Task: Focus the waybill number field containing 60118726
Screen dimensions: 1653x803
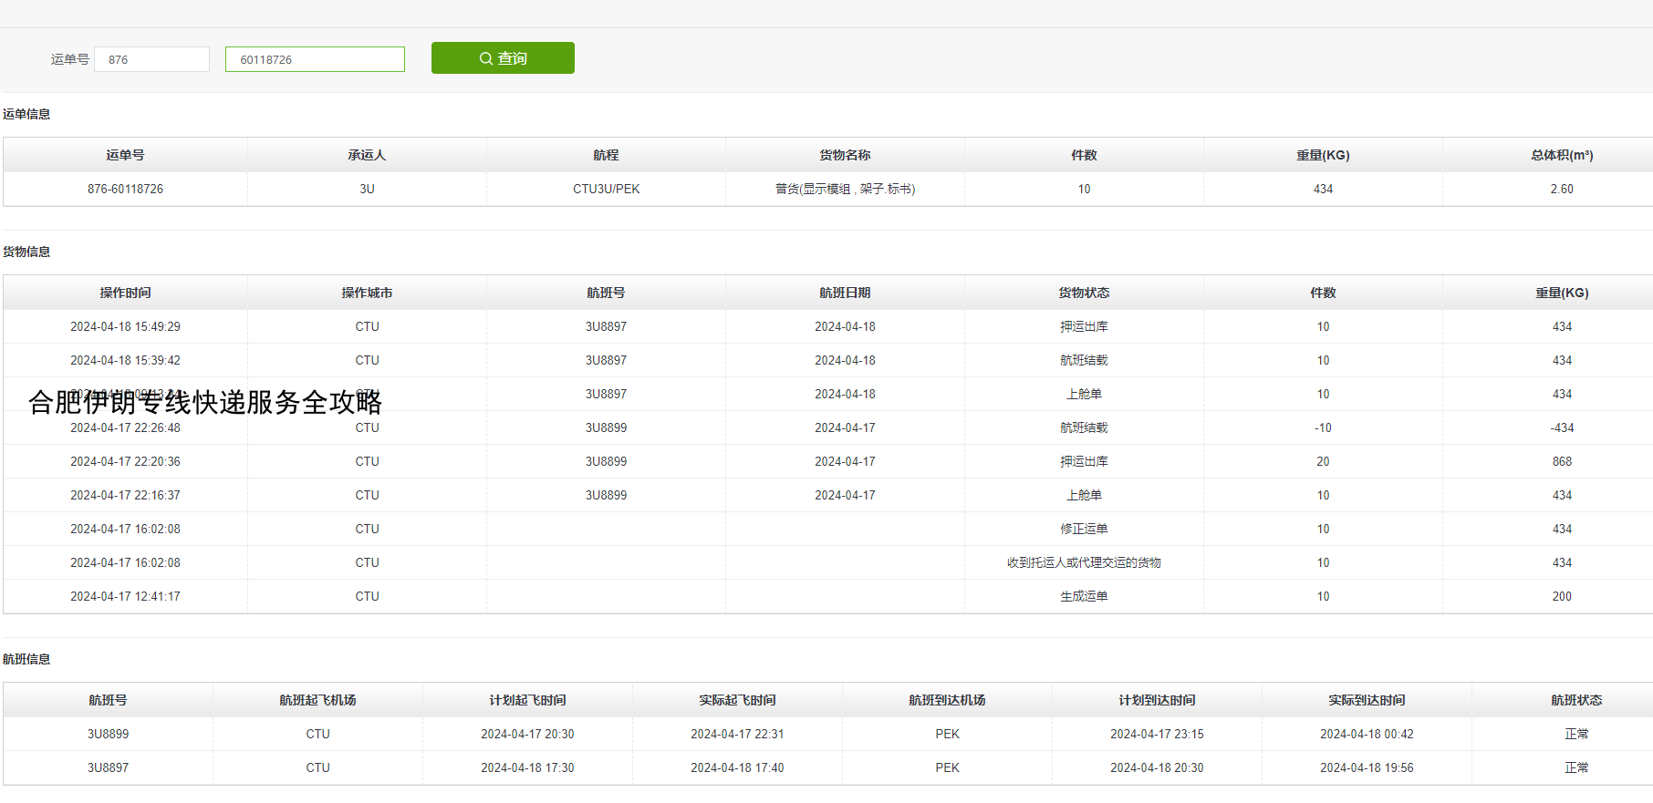Action: pos(315,59)
